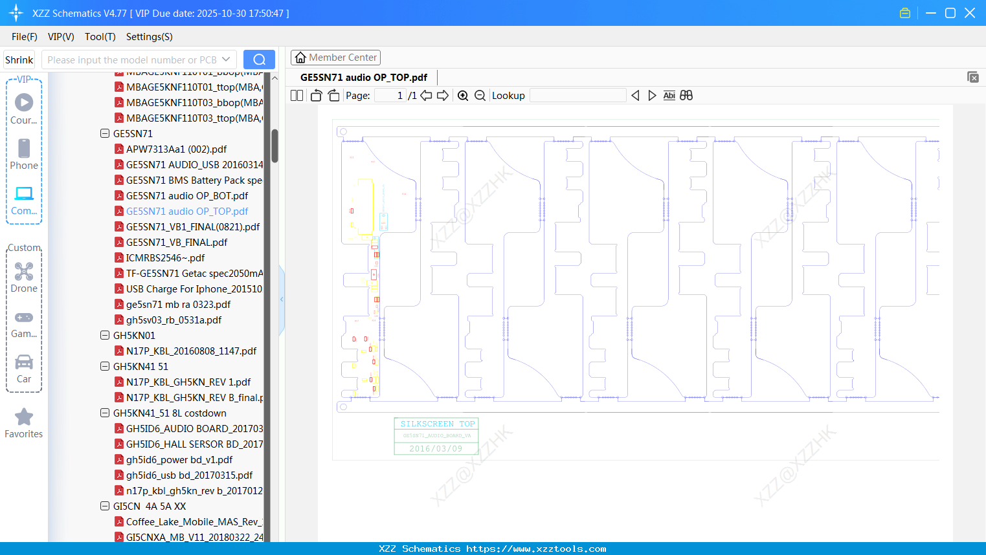Click the yellow VIP gift icon

coord(905,13)
